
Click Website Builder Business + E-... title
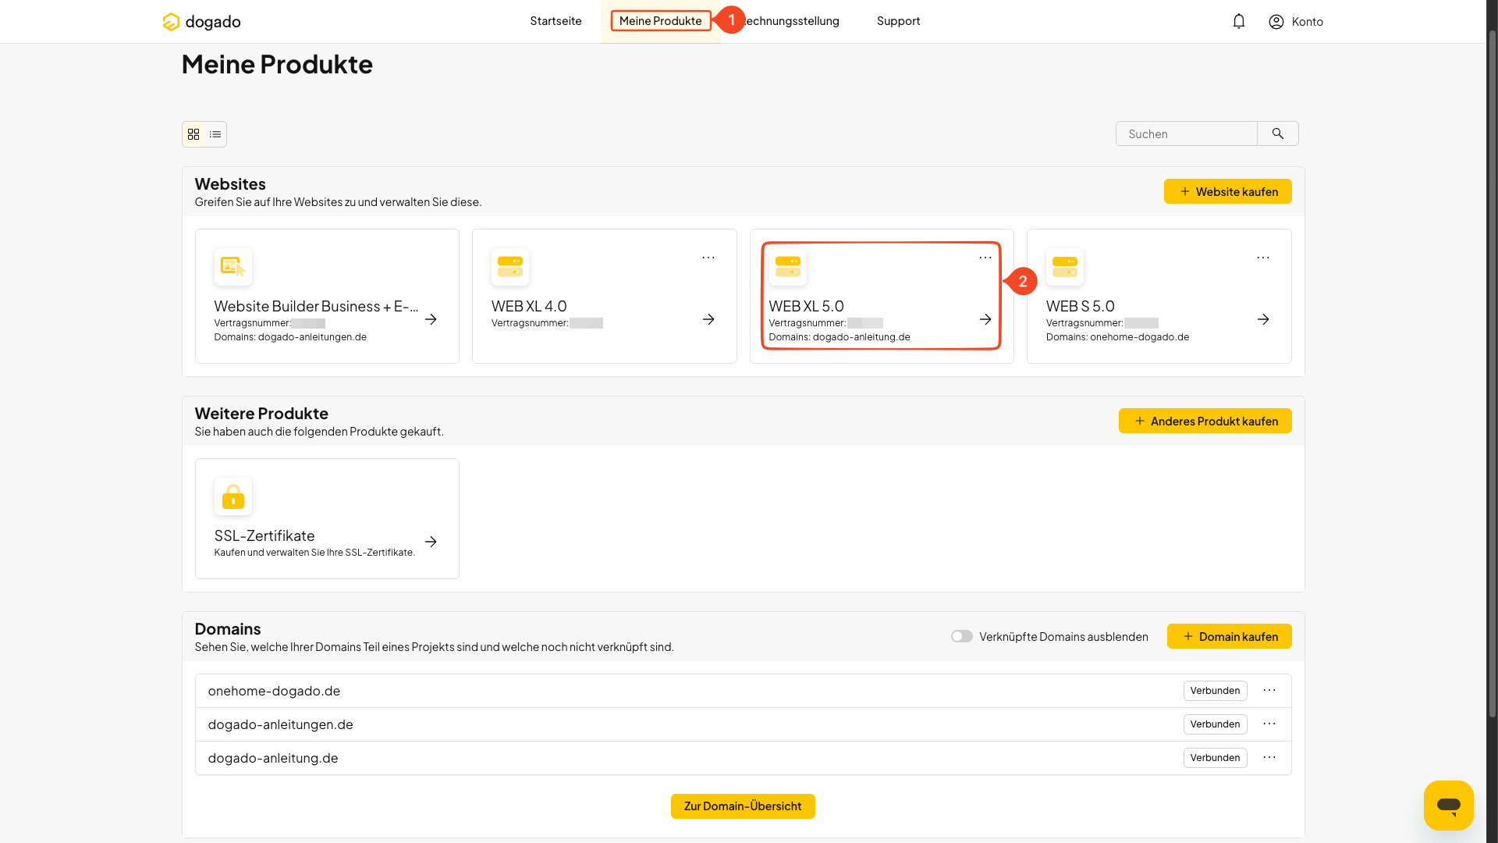point(317,306)
